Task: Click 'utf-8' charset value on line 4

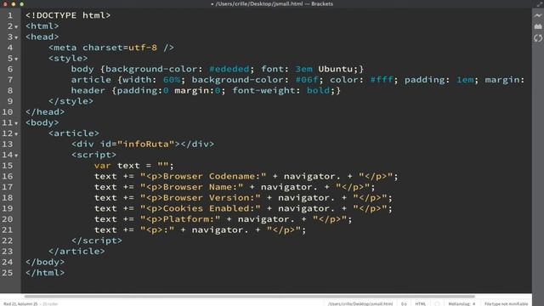Action: coord(143,48)
